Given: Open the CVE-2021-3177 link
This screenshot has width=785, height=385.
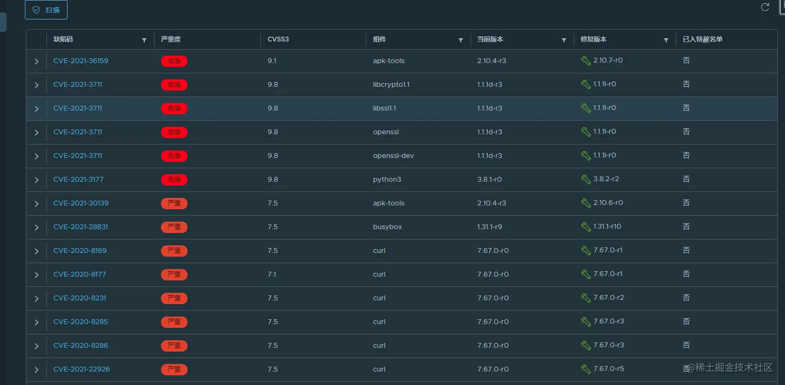Looking at the screenshot, I should point(78,180).
